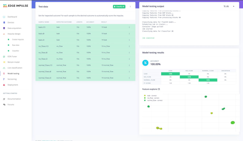Open row menu for leak.s13
The image size is (243, 141).
pyautogui.click(x=129, y=27)
